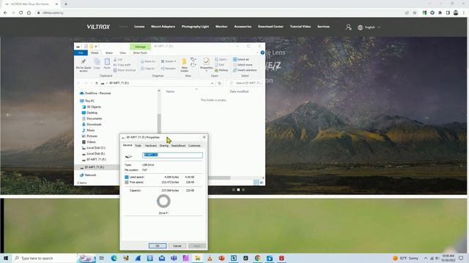Image resolution: width=469 pixels, height=263 pixels.
Task: Click the Up arrow in Explorer navigation
Action: [x=97, y=83]
